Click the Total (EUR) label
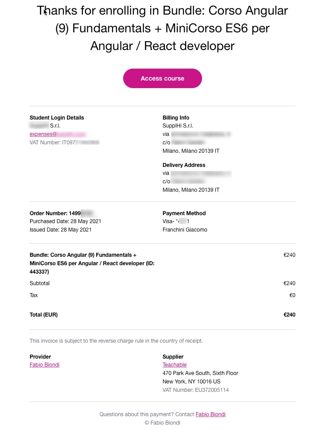The width and height of the screenshot is (327, 429). [x=43, y=315]
